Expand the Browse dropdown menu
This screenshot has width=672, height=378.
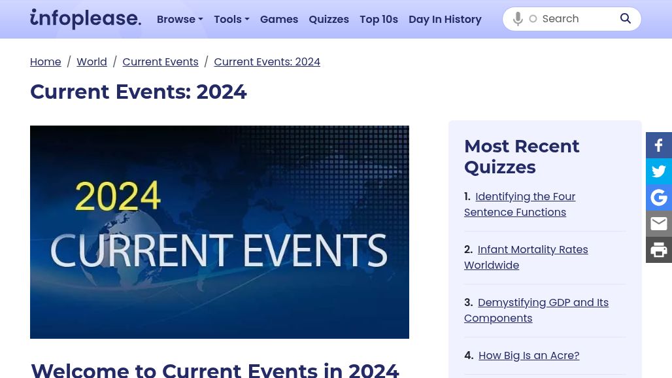coord(180,19)
